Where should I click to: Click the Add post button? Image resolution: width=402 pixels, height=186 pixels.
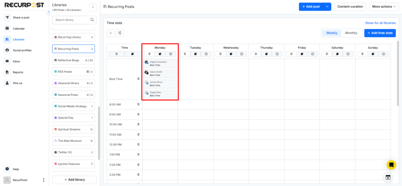[311, 7]
